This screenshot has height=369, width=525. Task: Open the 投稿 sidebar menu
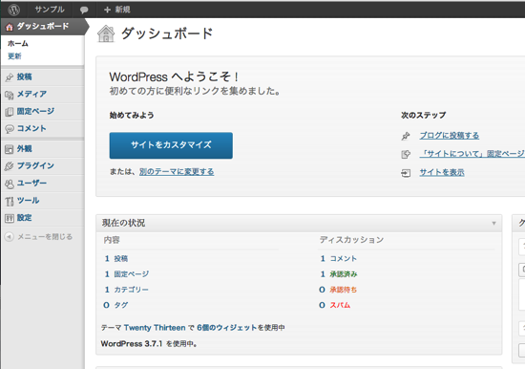coord(25,76)
